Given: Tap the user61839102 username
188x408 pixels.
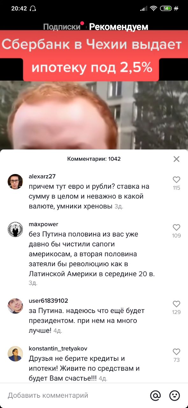Looking at the screenshot, I should (48, 301).
